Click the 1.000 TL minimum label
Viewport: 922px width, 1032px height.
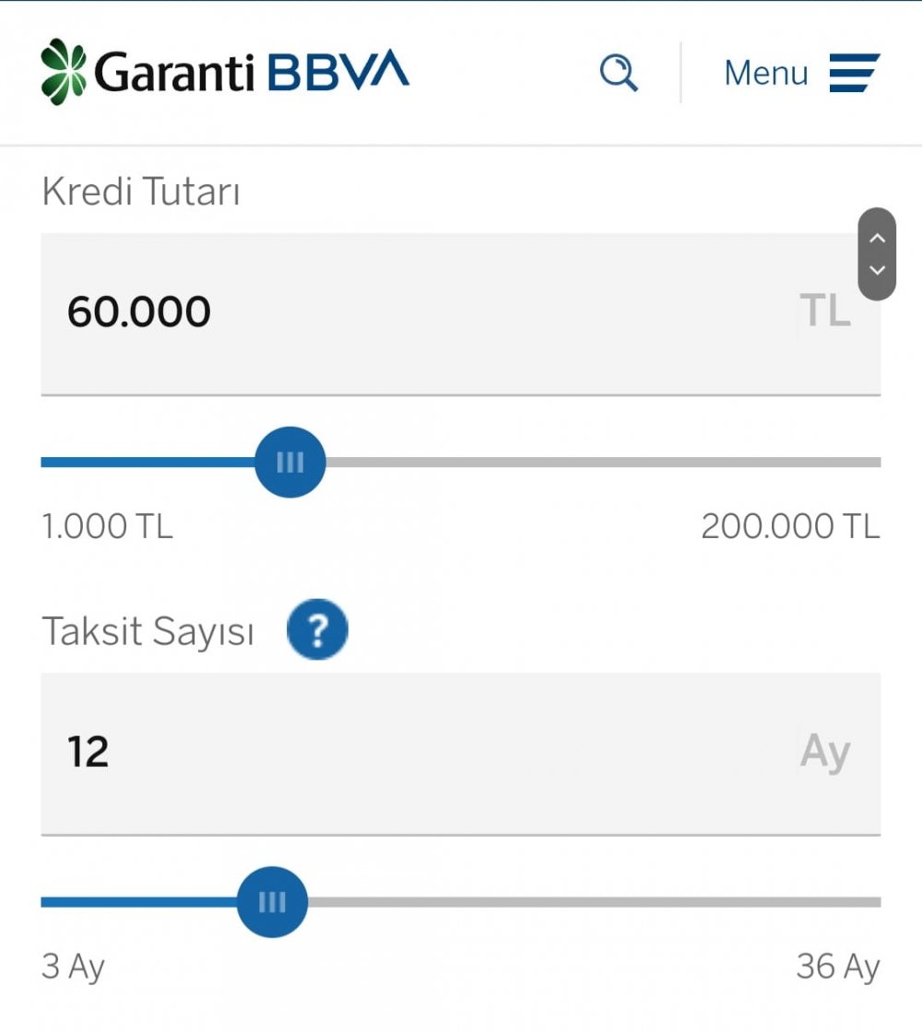point(107,526)
